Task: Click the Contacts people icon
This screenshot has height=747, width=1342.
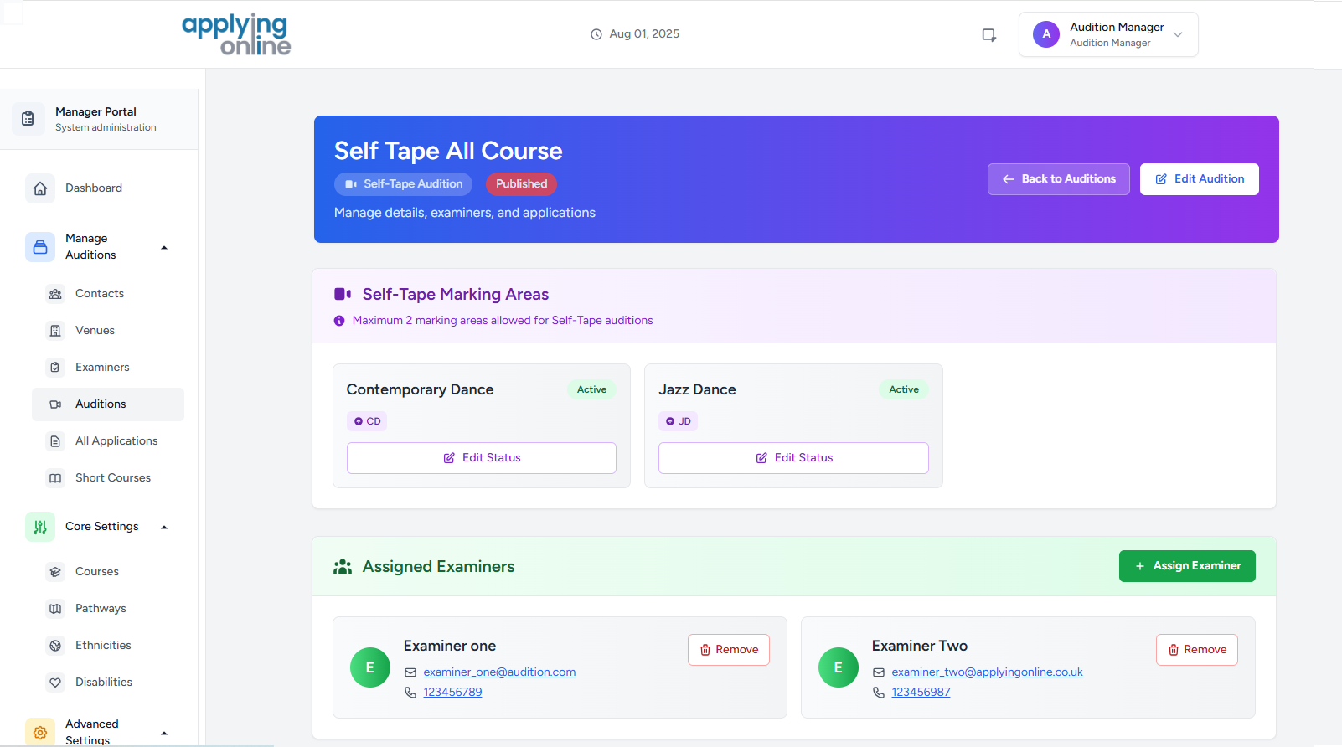Action: [x=55, y=294]
